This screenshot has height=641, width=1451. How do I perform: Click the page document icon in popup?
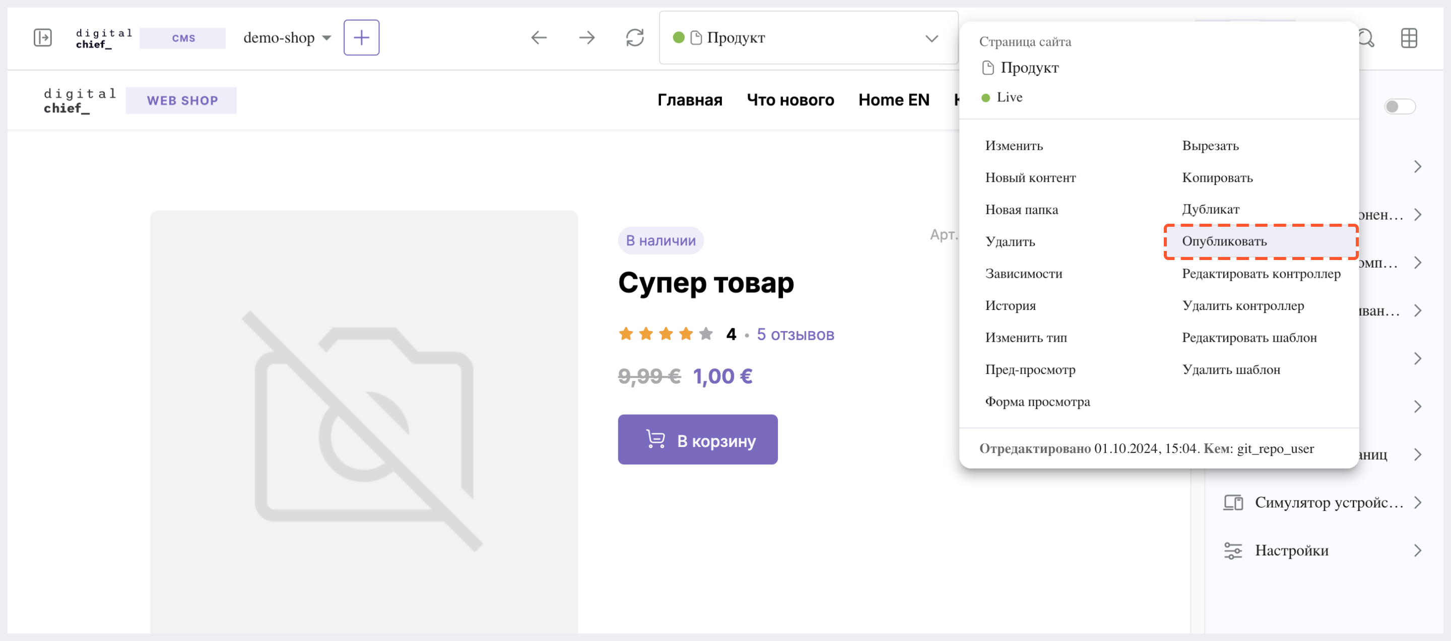pos(987,68)
